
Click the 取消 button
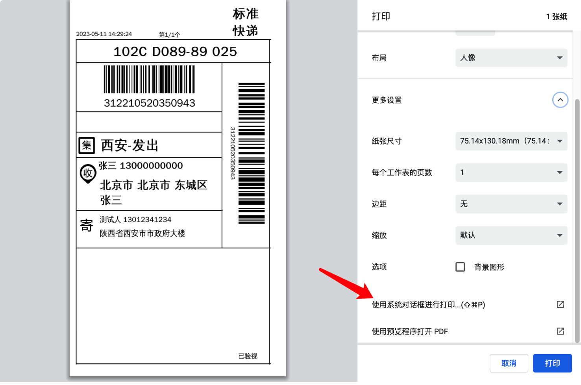click(x=509, y=363)
